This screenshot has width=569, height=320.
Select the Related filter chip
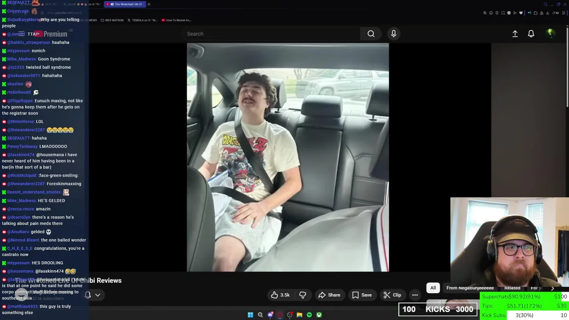click(x=512, y=288)
